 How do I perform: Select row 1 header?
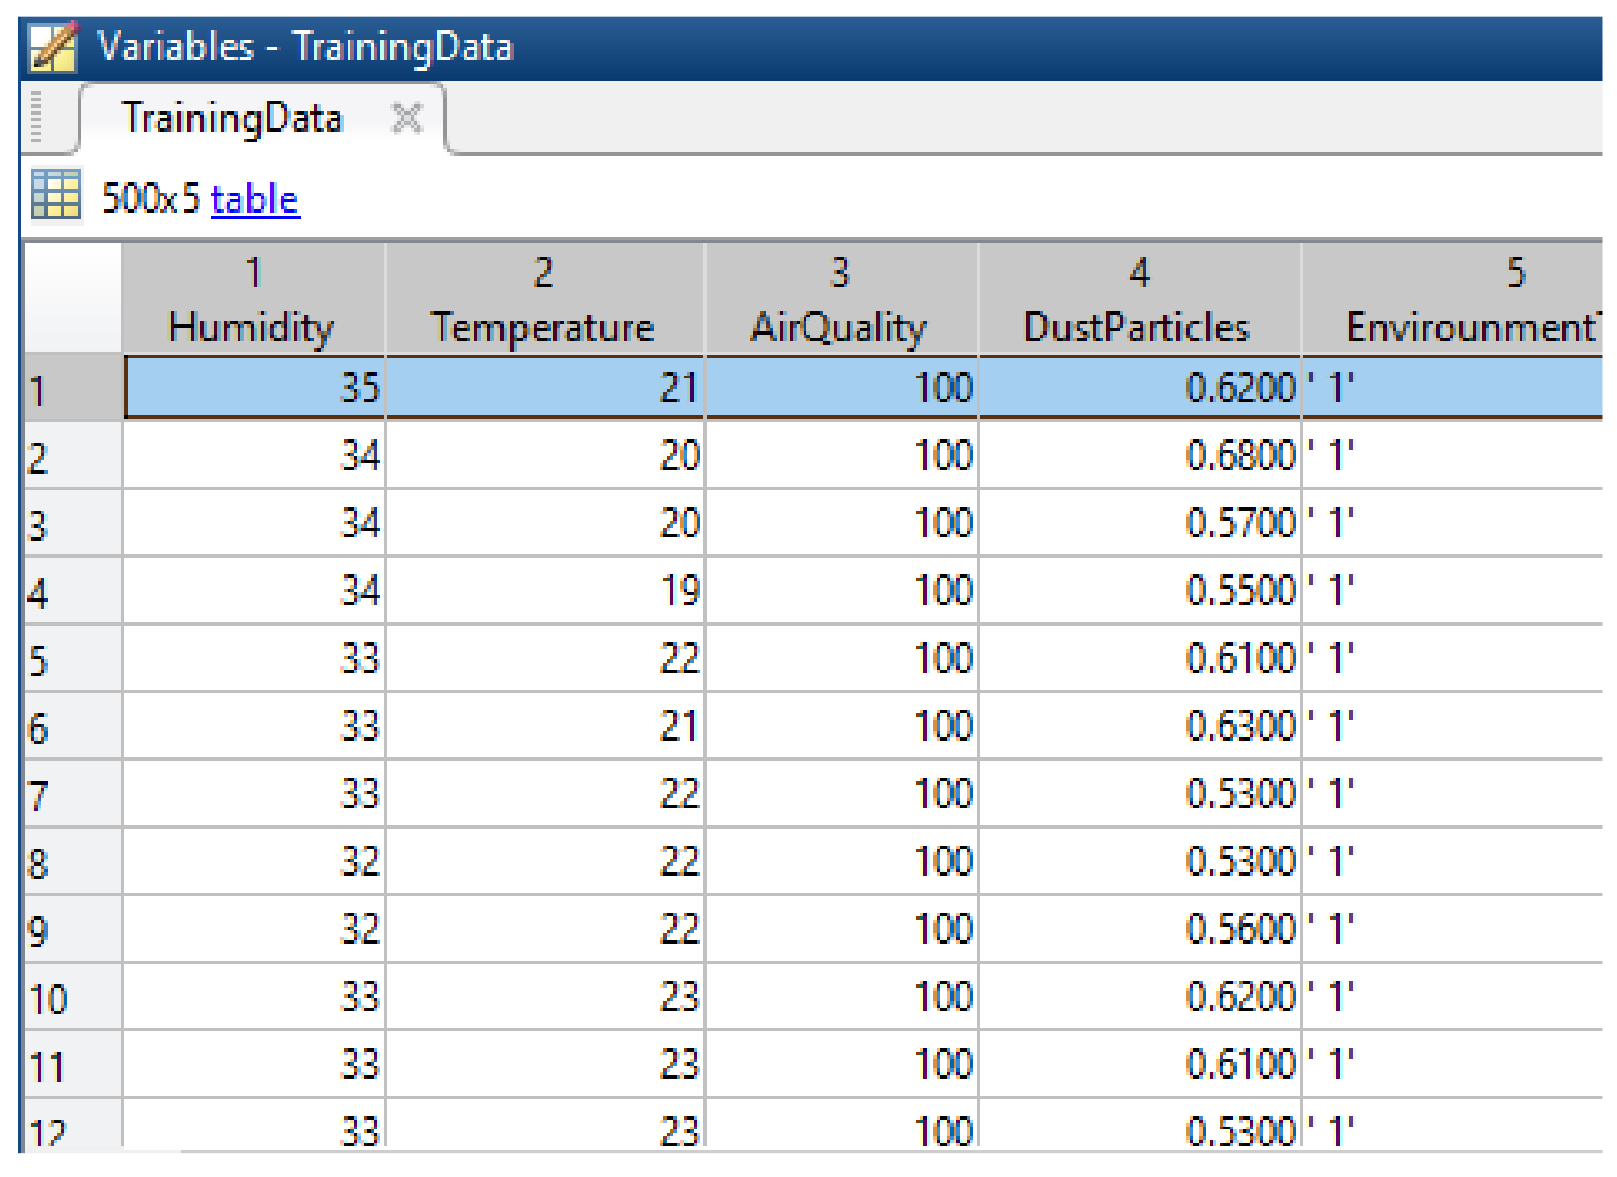pyautogui.click(x=71, y=389)
